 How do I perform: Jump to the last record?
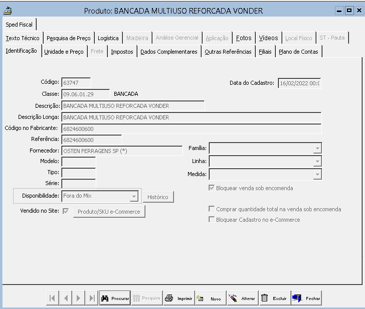point(92,298)
